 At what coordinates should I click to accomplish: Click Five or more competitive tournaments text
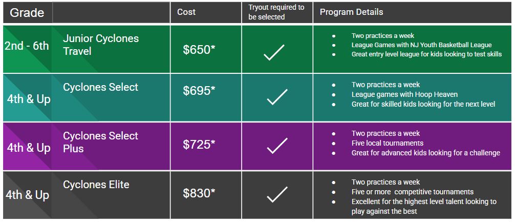point(413,192)
